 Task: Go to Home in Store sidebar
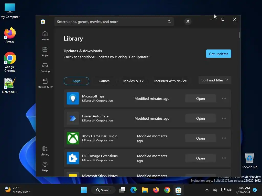[x=45, y=36]
